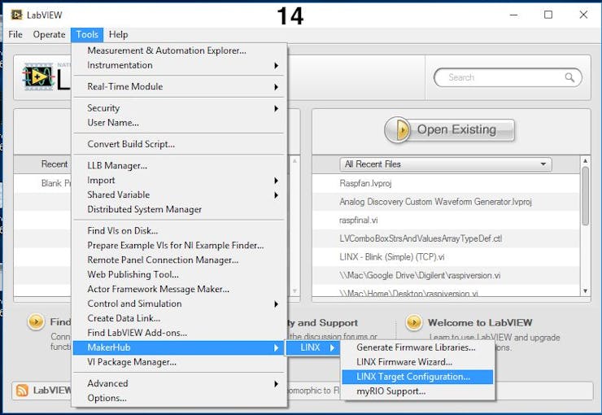This screenshot has width=602, height=415.
Task: Open Google Drive Digilent raspiversion.vi
Action: [446, 276]
